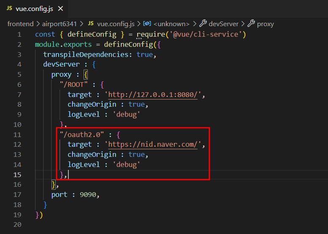
Task: Click the wrench icon beside devServer
Action: click(x=203, y=24)
